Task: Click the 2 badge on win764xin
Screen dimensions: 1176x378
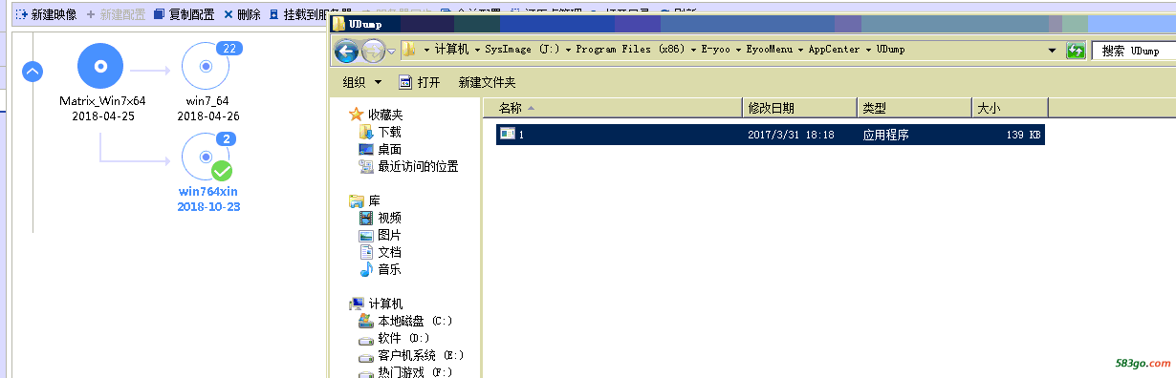Action: click(227, 139)
